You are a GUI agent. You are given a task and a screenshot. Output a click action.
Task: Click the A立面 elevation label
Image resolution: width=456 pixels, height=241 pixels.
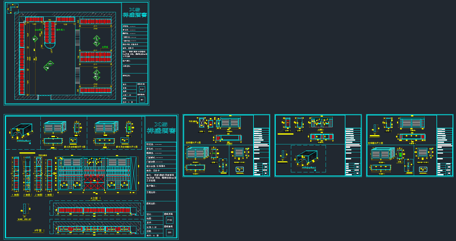point(94,198)
